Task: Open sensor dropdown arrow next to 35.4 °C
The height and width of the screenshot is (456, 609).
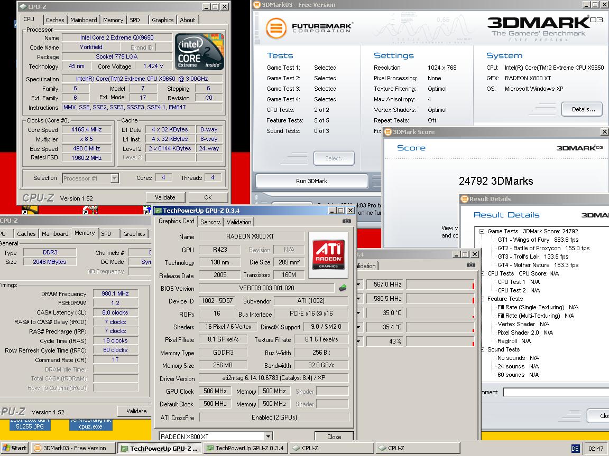Action: 358,327
